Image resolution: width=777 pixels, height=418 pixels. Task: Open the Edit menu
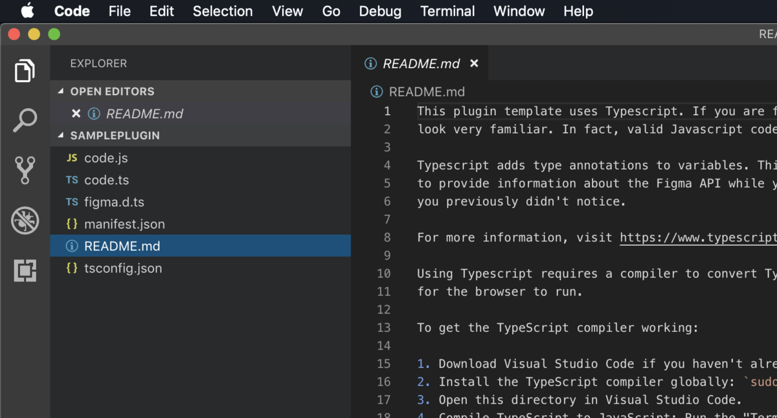[162, 11]
